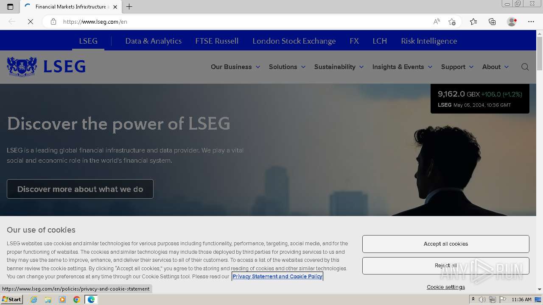Expand the Support dropdown
Viewport: 543px width, 305px height.
[x=457, y=67]
